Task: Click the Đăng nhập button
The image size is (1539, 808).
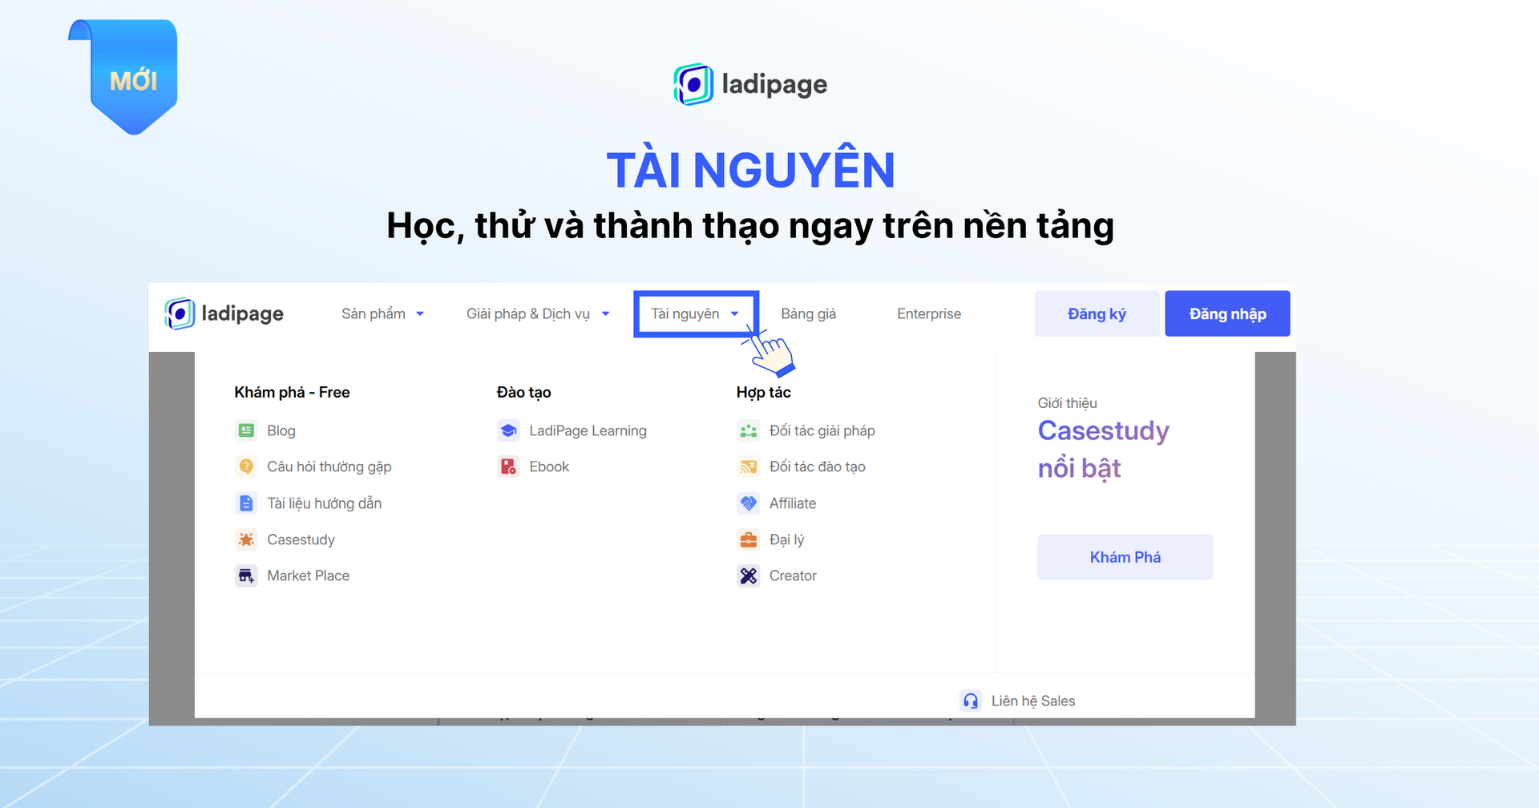Action: 1227,313
